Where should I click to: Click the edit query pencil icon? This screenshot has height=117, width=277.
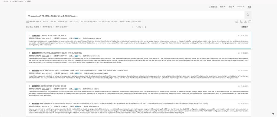(x=237, y=22)
